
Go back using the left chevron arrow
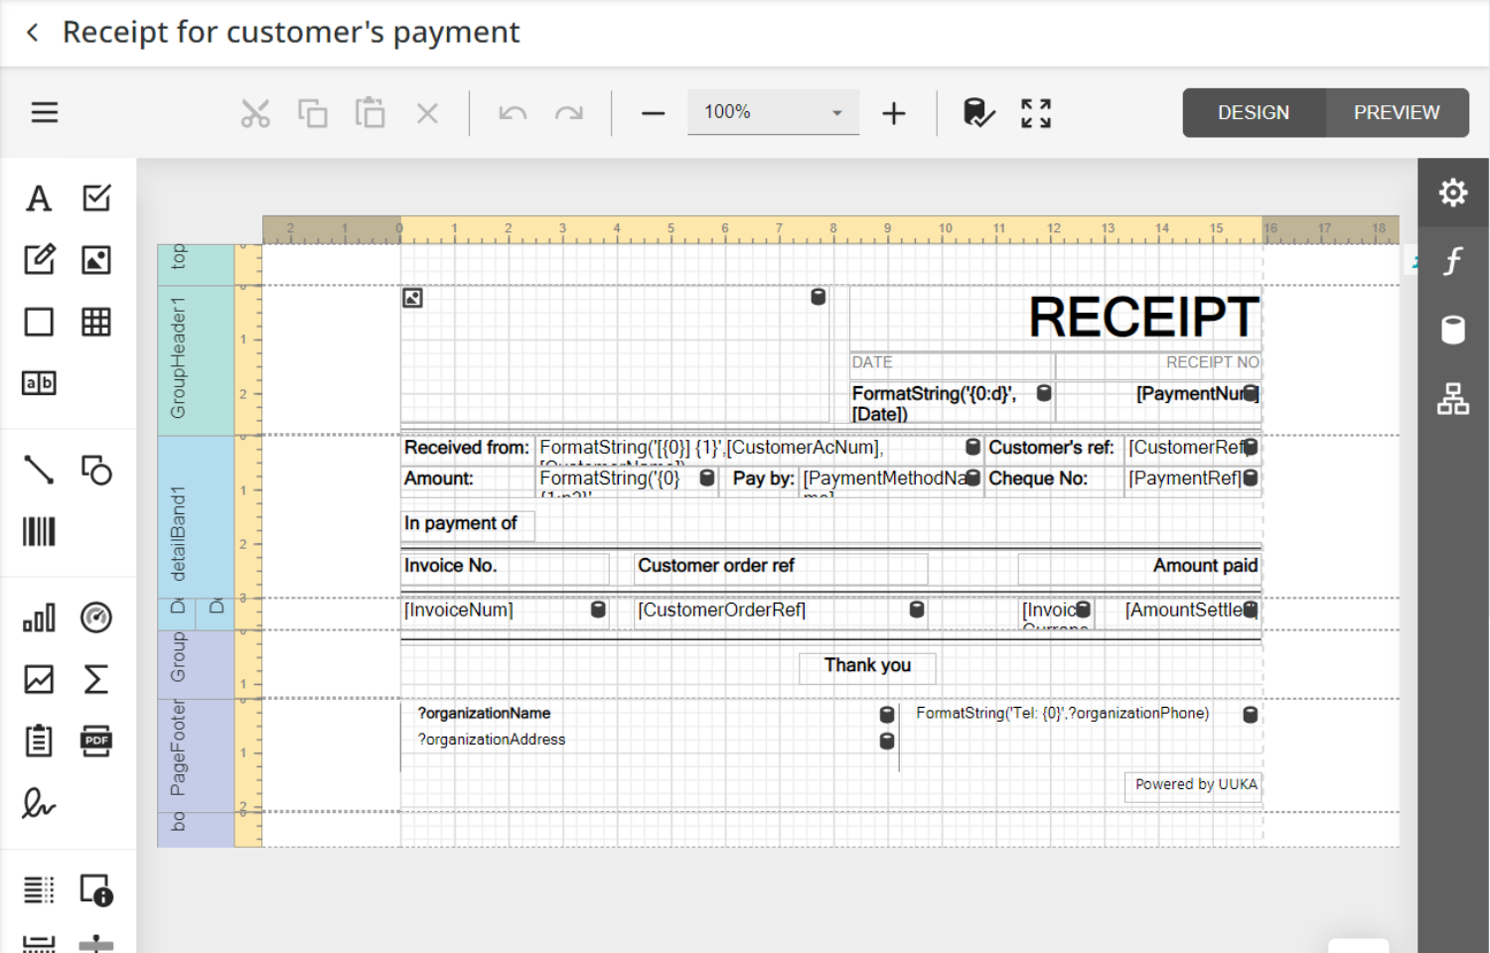pos(33,33)
